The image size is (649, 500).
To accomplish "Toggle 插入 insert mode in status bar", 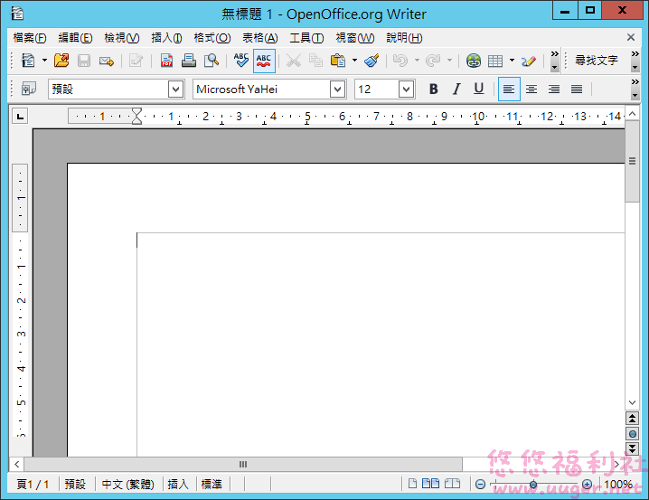I will tap(178, 484).
